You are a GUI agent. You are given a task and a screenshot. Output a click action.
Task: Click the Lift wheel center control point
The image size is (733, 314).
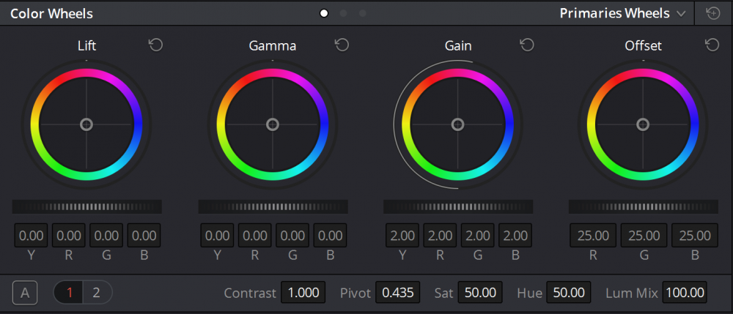(86, 124)
